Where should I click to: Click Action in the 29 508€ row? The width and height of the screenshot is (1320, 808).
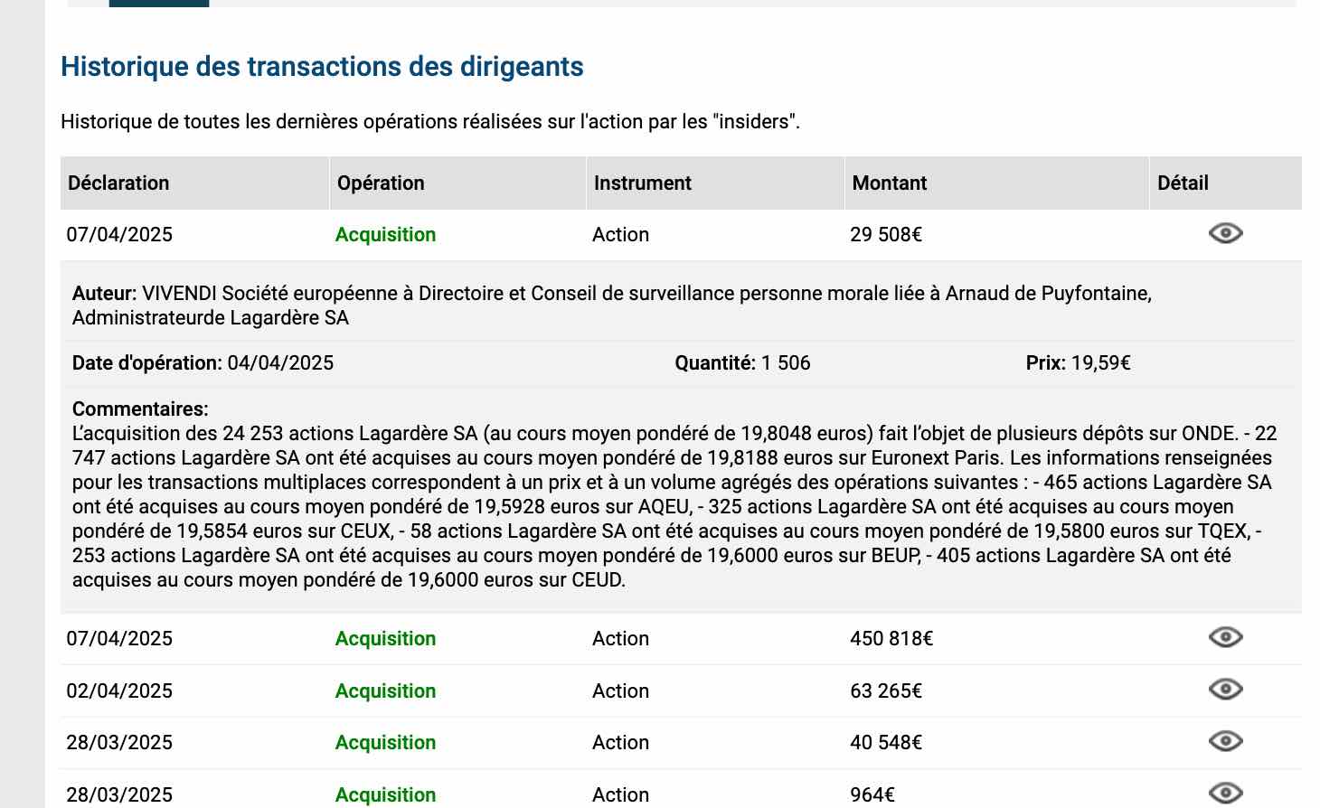point(620,234)
